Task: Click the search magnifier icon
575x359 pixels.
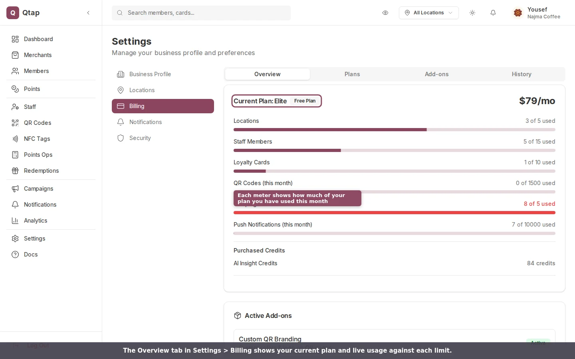Action: tap(120, 13)
